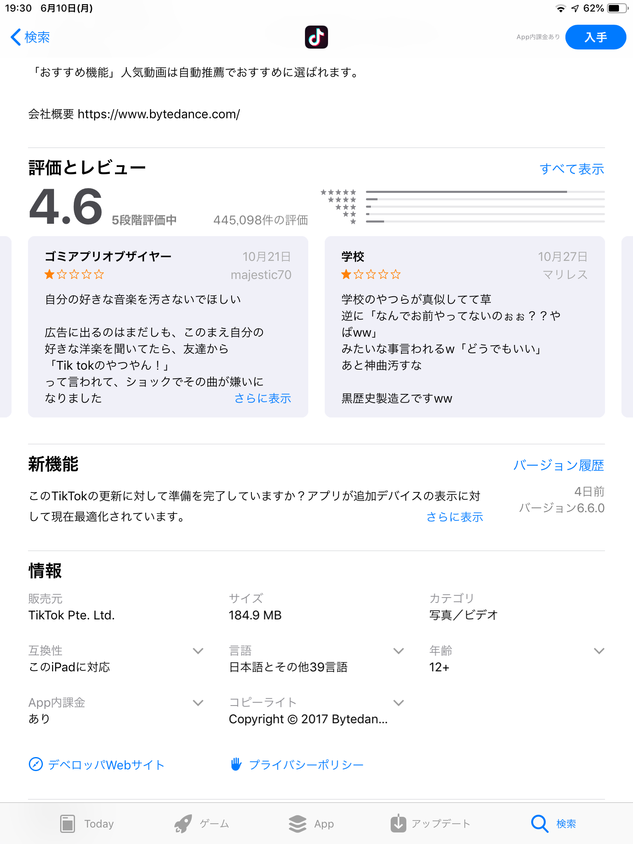Tap the TikTok app icon in header
Image resolution: width=633 pixels, height=844 pixels.
coord(316,37)
